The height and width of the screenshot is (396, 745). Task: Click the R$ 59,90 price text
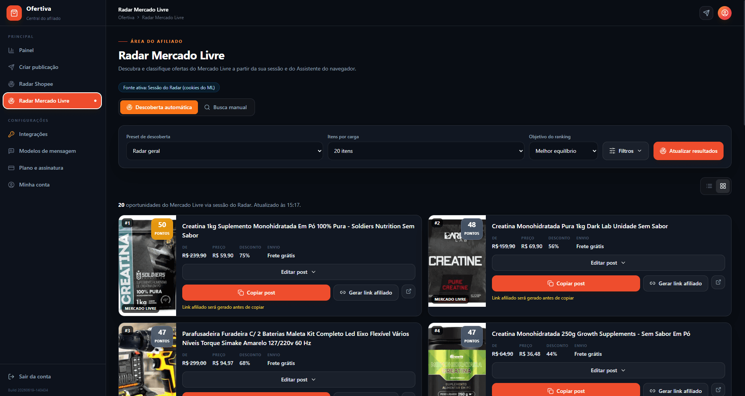[223, 255]
